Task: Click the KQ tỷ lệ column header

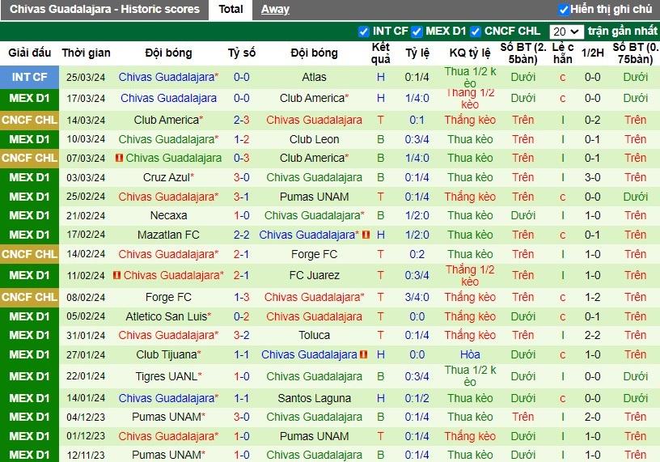Action: tap(470, 53)
